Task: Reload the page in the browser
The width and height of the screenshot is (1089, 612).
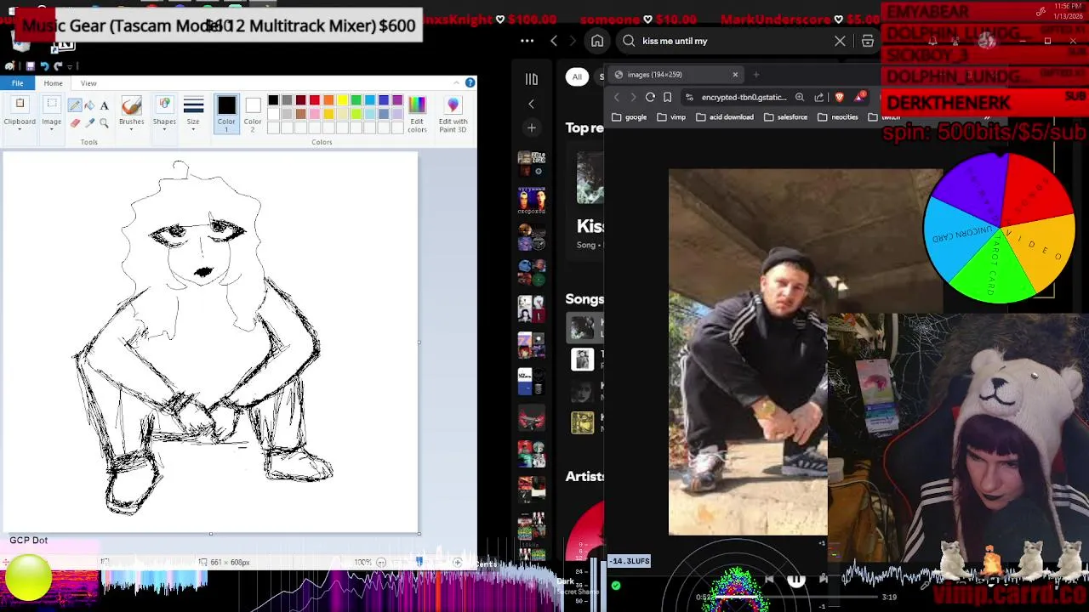Action: pyautogui.click(x=650, y=97)
